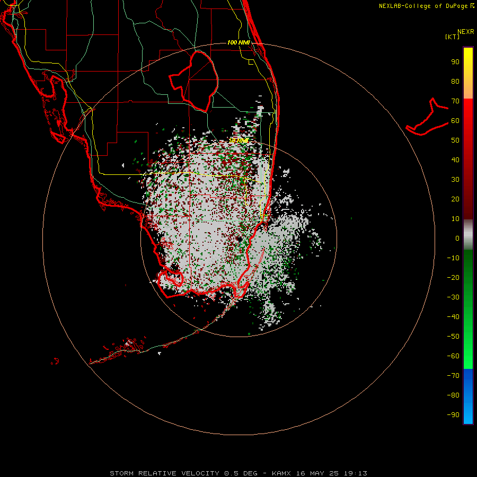Image resolution: width=477 pixels, height=477 pixels.
Task: Click the 10 value on the velocity scale
Action: (455, 219)
